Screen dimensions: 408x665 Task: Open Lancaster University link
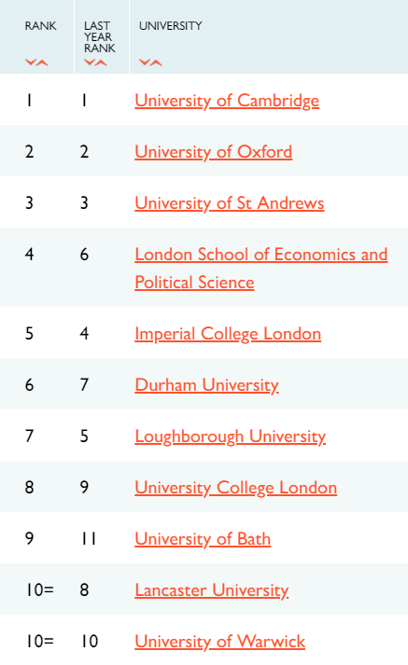coord(211,590)
